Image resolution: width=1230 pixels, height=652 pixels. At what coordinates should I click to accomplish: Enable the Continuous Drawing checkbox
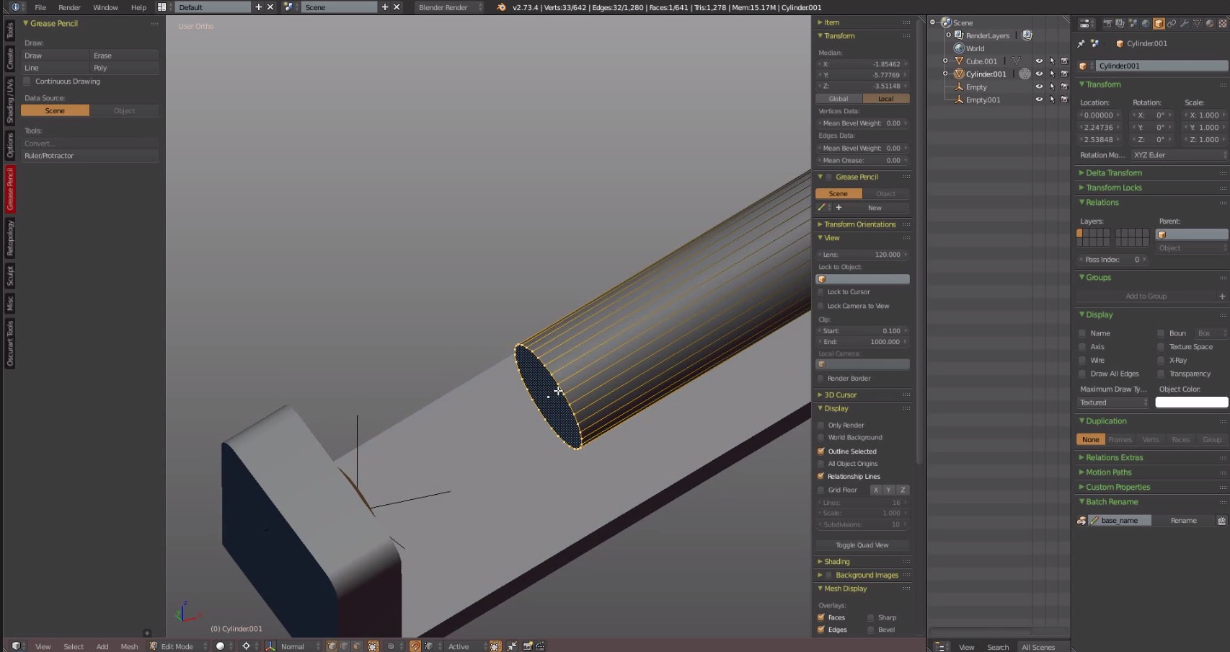click(27, 81)
